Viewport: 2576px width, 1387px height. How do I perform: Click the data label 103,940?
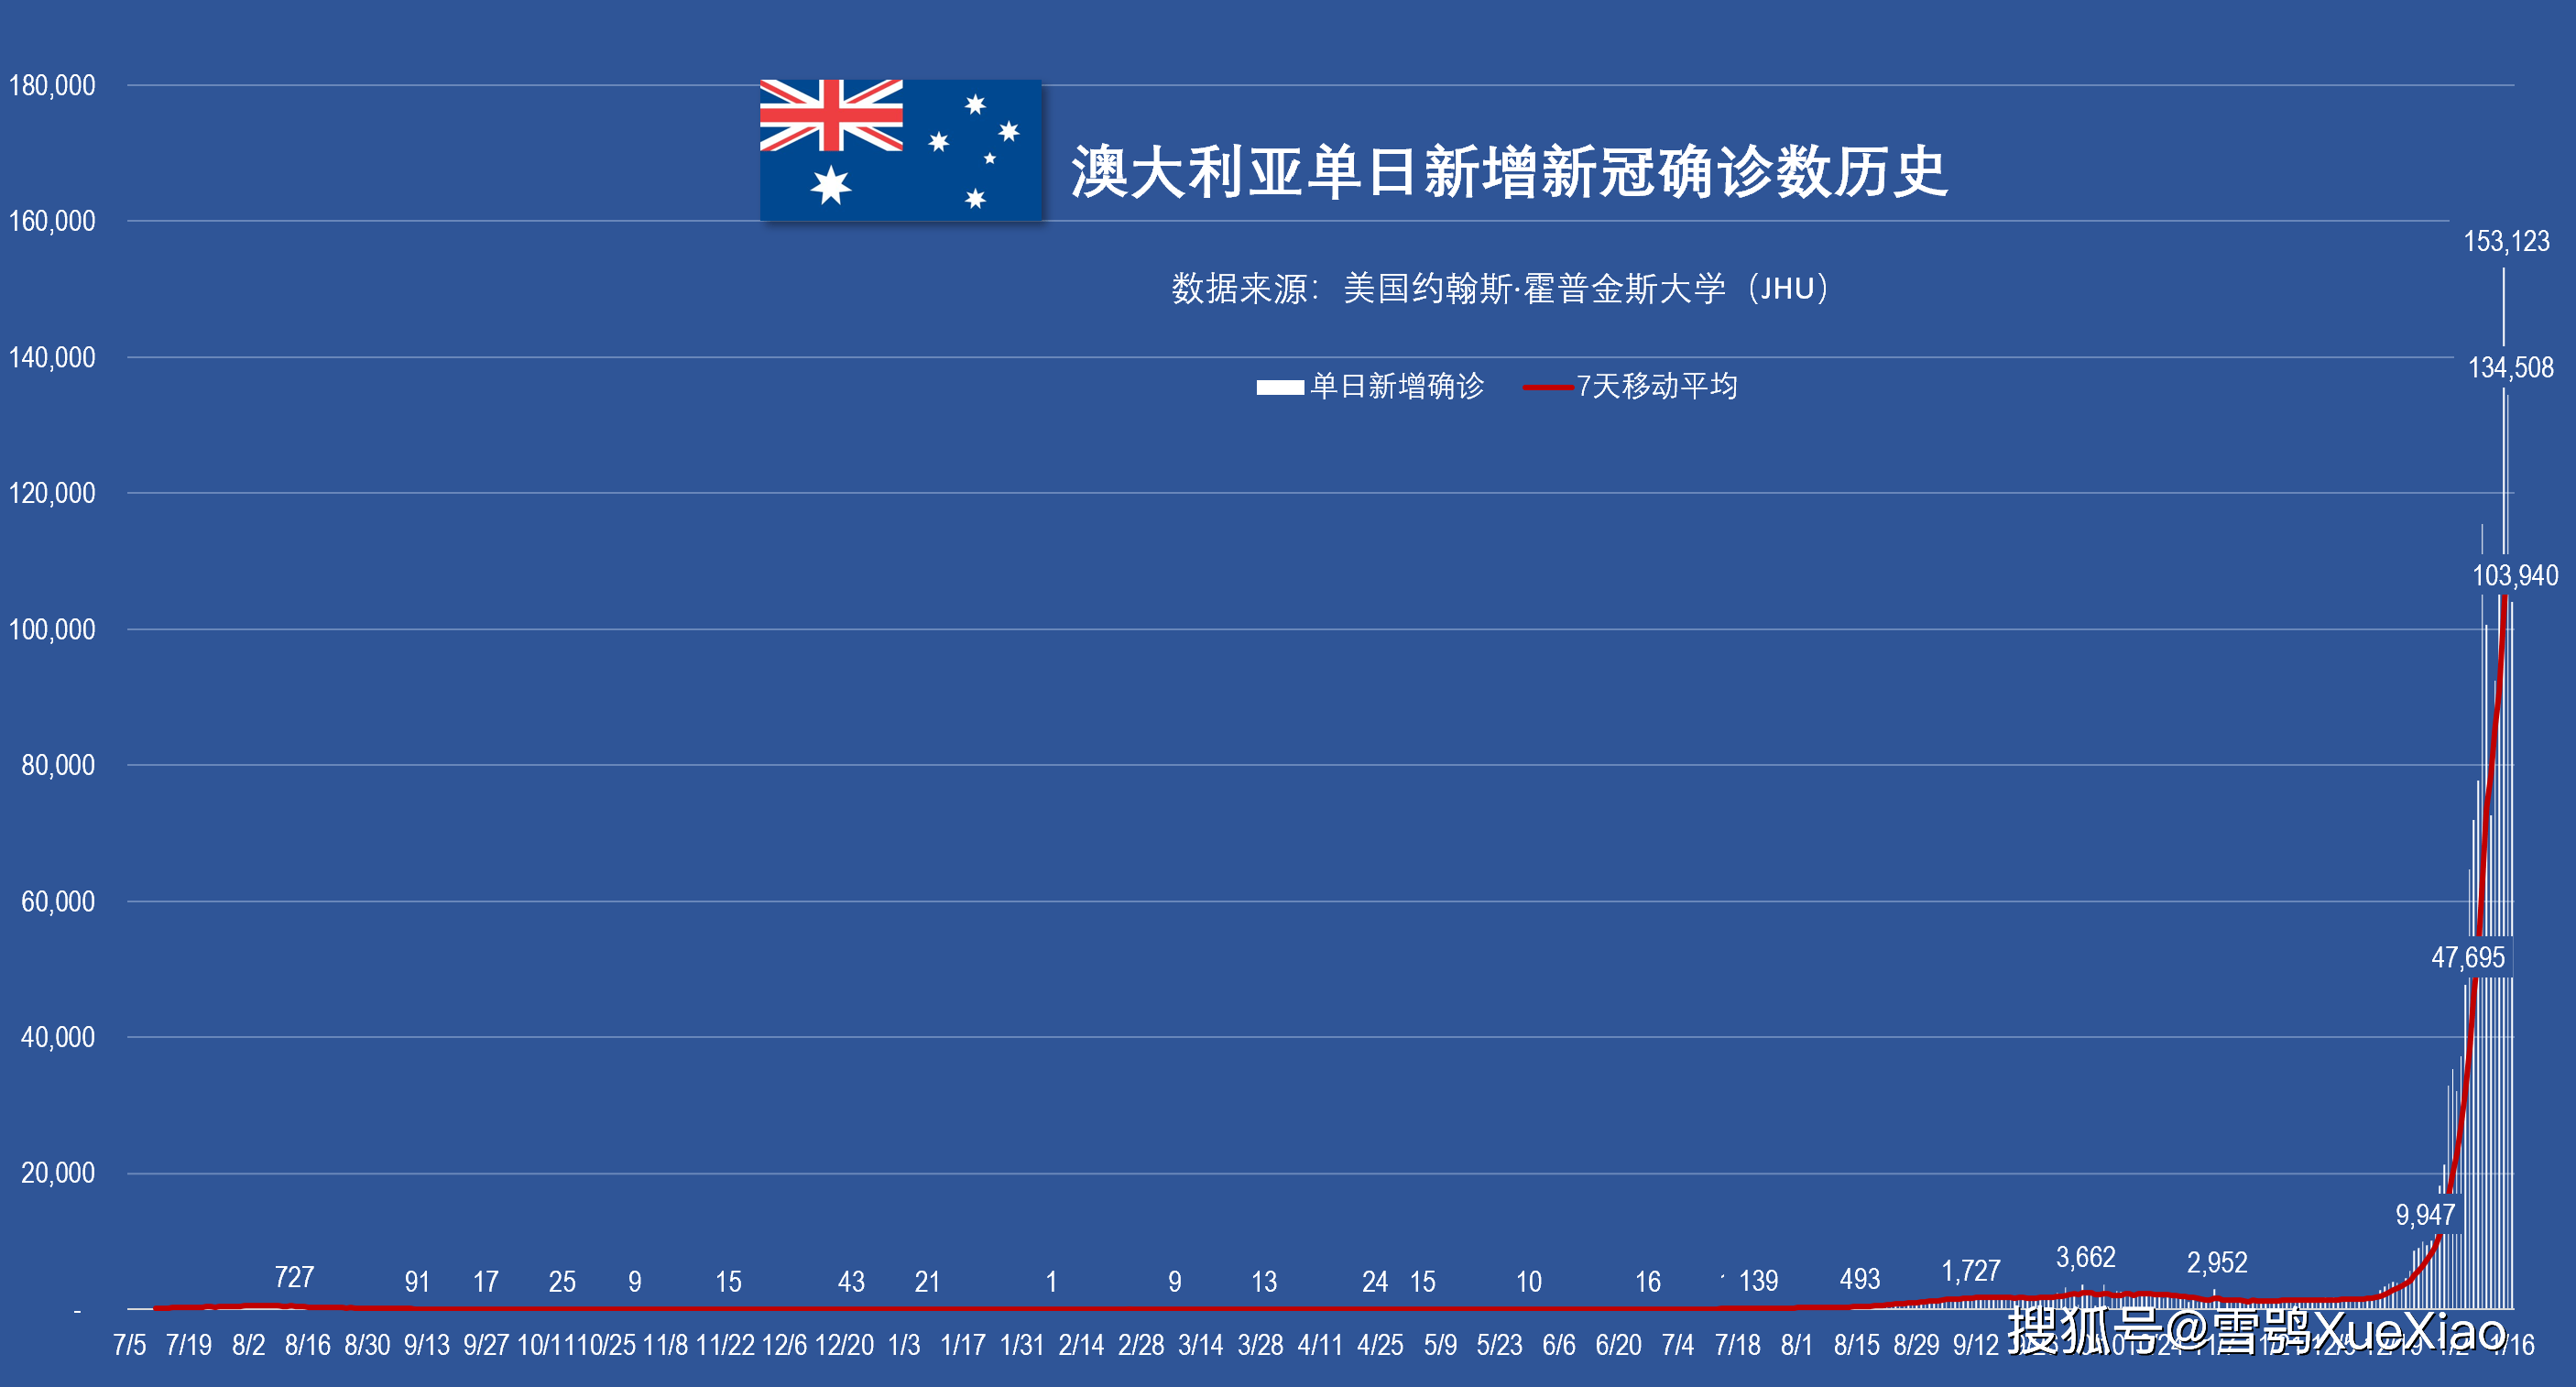pos(2515,576)
